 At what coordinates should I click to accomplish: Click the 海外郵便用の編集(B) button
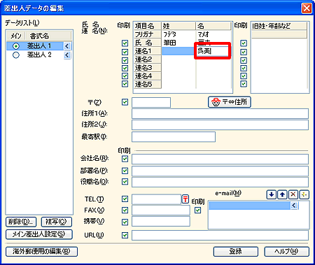[41, 252]
